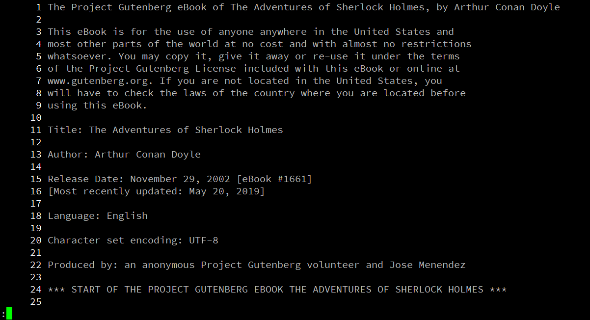Click the www.gutenberg.org URL text

[x=97, y=81]
